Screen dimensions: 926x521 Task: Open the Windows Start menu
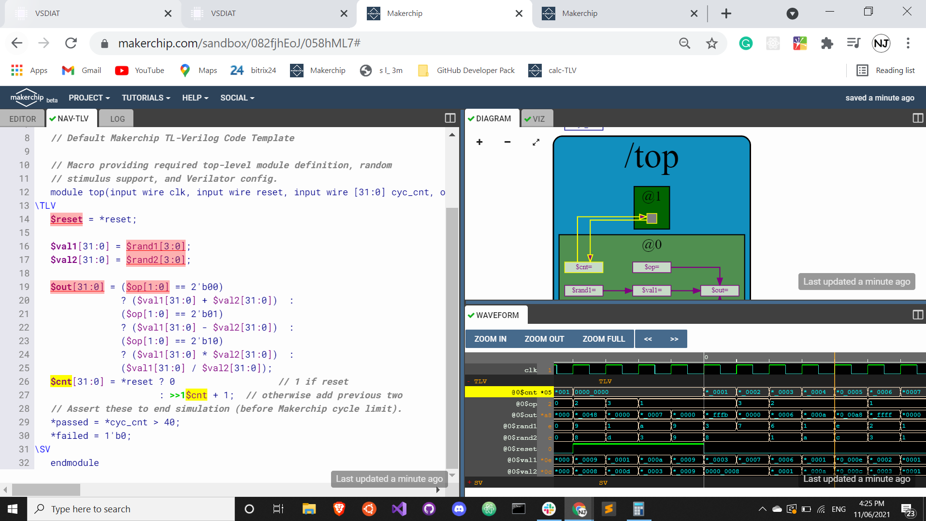pyautogui.click(x=13, y=509)
